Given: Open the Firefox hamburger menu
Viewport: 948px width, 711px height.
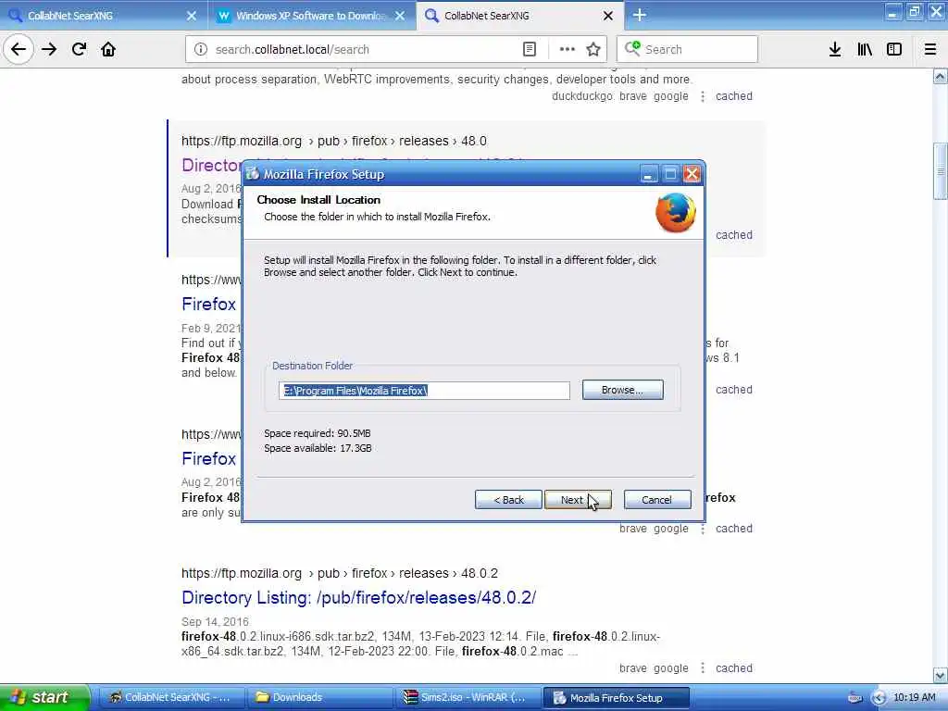Looking at the screenshot, I should pyautogui.click(x=930, y=49).
